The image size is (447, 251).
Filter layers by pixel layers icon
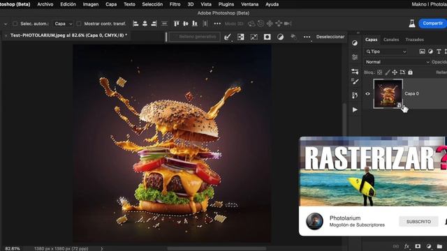tap(422, 52)
